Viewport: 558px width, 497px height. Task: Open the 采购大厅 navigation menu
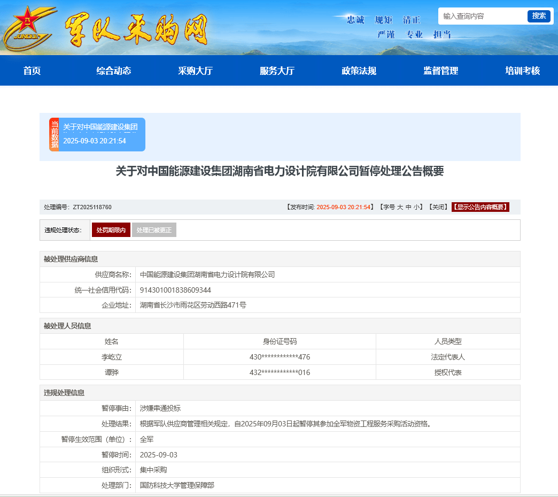pos(196,71)
